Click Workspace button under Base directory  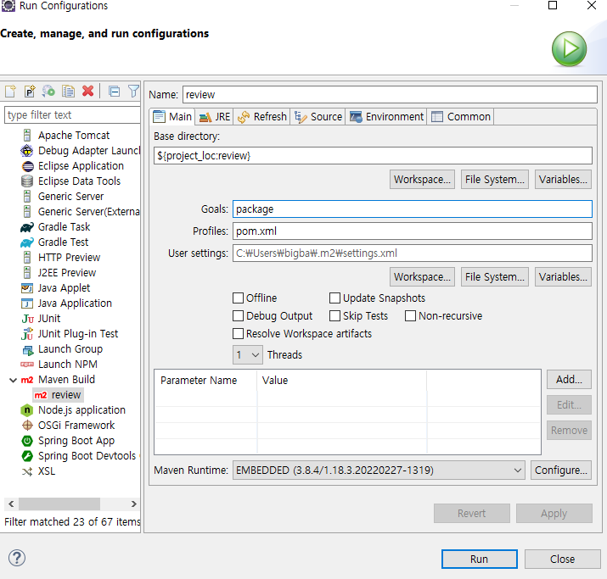click(x=422, y=180)
